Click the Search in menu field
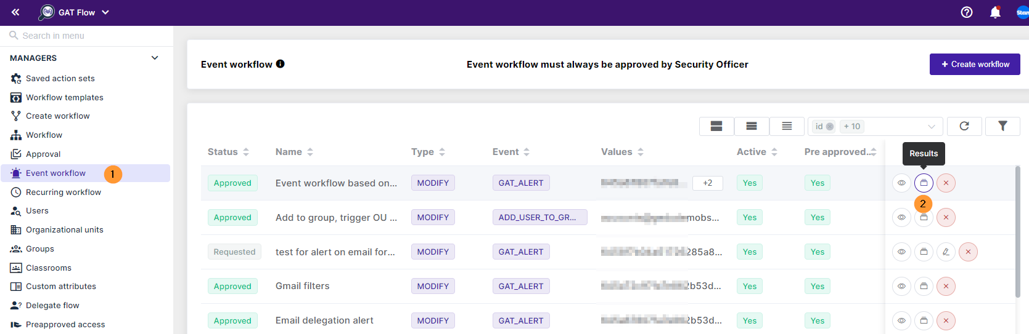1029x334 pixels. pos(86,36)
